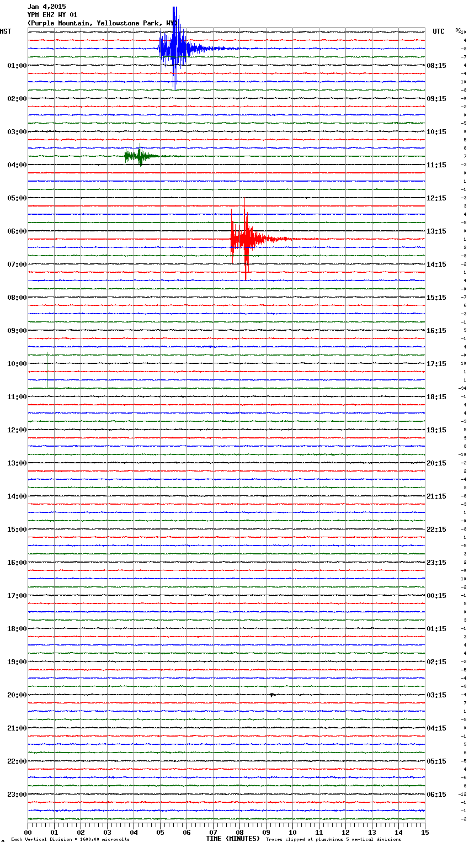Click the 10:00 MST row label
Image resolution: width=469 pixels, height=847 pixels.
point(17,363)
